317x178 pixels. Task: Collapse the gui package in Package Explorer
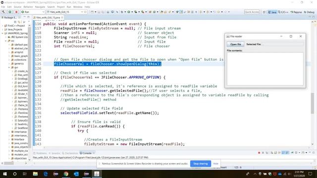pyautogui.click(x=9, y=67)
